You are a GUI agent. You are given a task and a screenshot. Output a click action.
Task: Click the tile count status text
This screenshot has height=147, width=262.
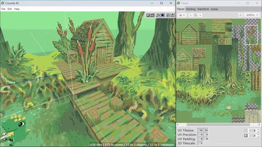(132, 145)
